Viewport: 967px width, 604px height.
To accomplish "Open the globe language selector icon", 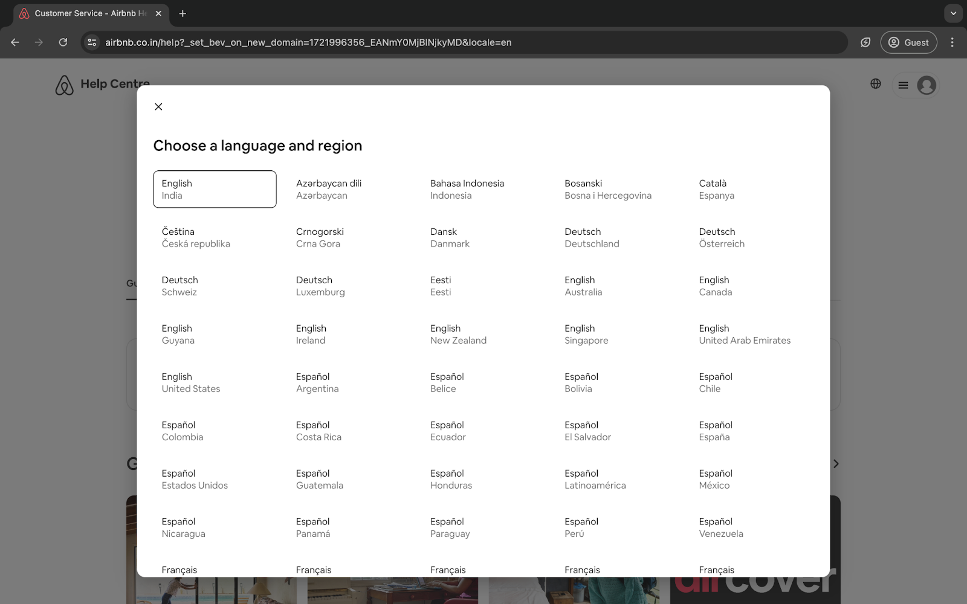I will [875, 84].
